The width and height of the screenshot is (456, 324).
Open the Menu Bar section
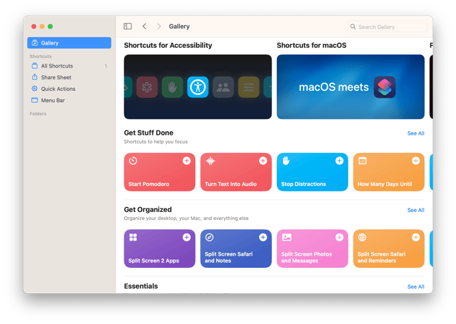point(69,100)
